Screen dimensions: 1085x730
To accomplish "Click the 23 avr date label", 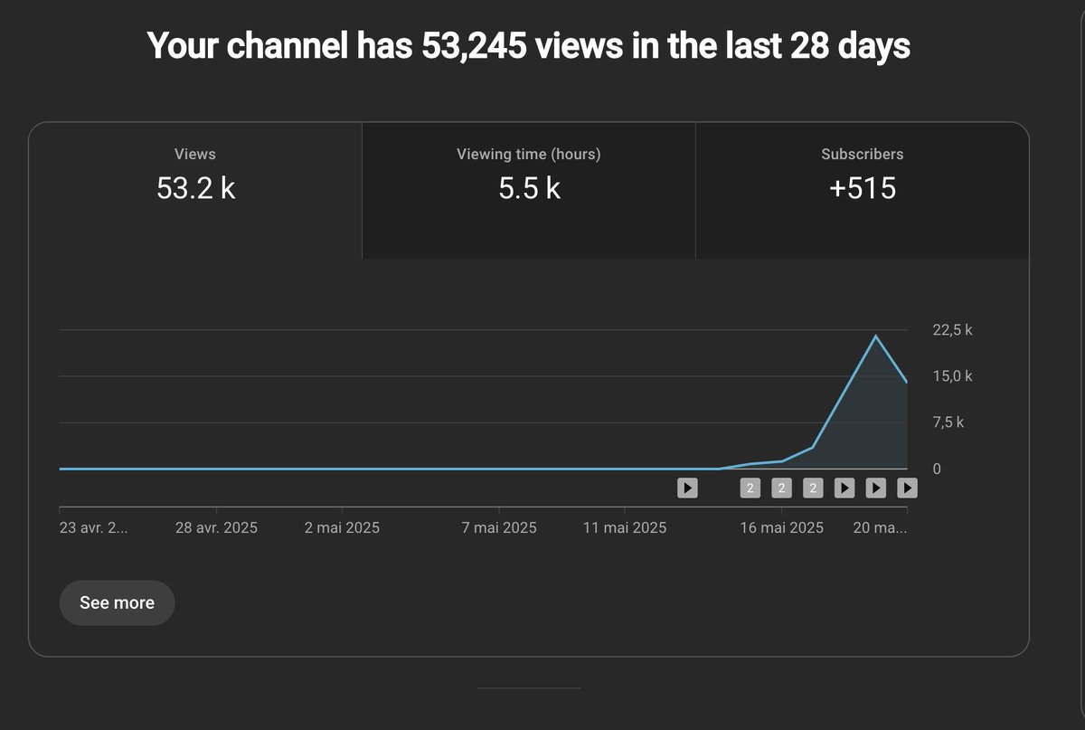I will 93,526.
